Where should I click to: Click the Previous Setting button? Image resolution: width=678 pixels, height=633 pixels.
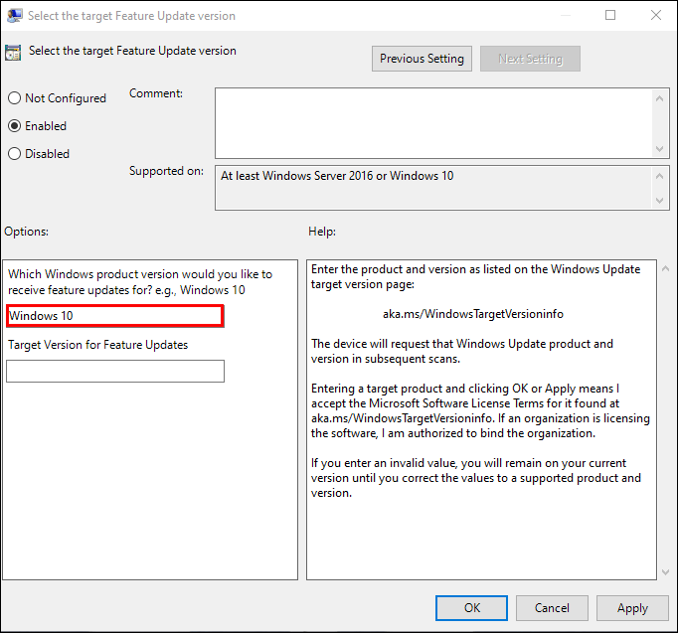(x=422, y=59)
